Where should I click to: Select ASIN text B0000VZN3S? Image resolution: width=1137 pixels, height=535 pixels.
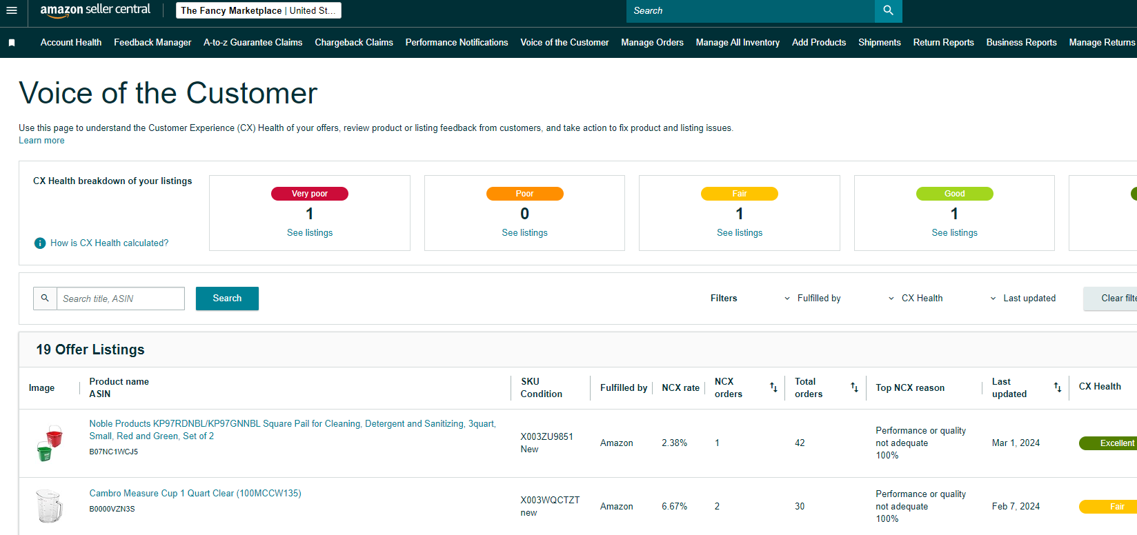(112, 509)
